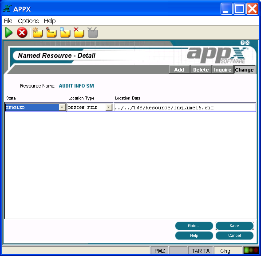
Task: Click the State column header
Action: point(11,98)
